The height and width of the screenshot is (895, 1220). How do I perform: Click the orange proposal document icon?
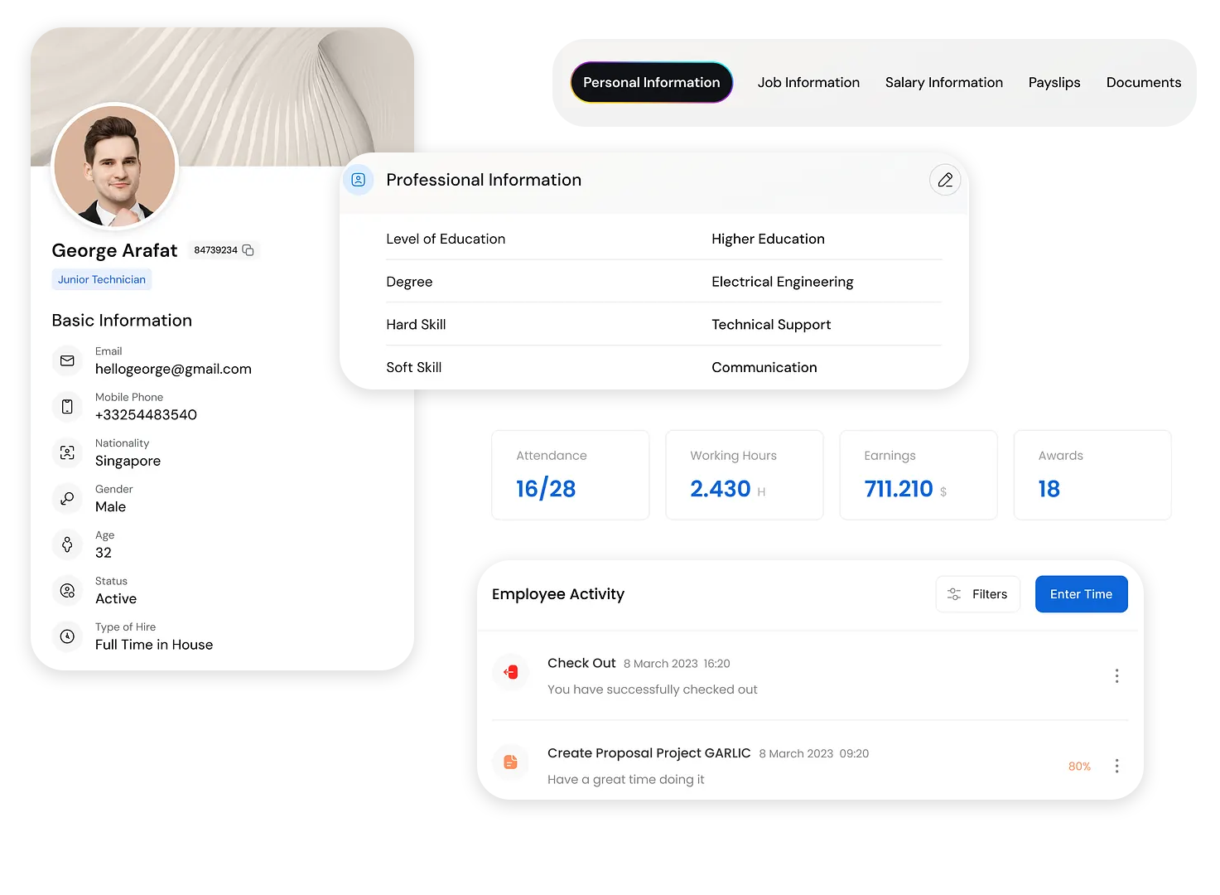(511, 762)
